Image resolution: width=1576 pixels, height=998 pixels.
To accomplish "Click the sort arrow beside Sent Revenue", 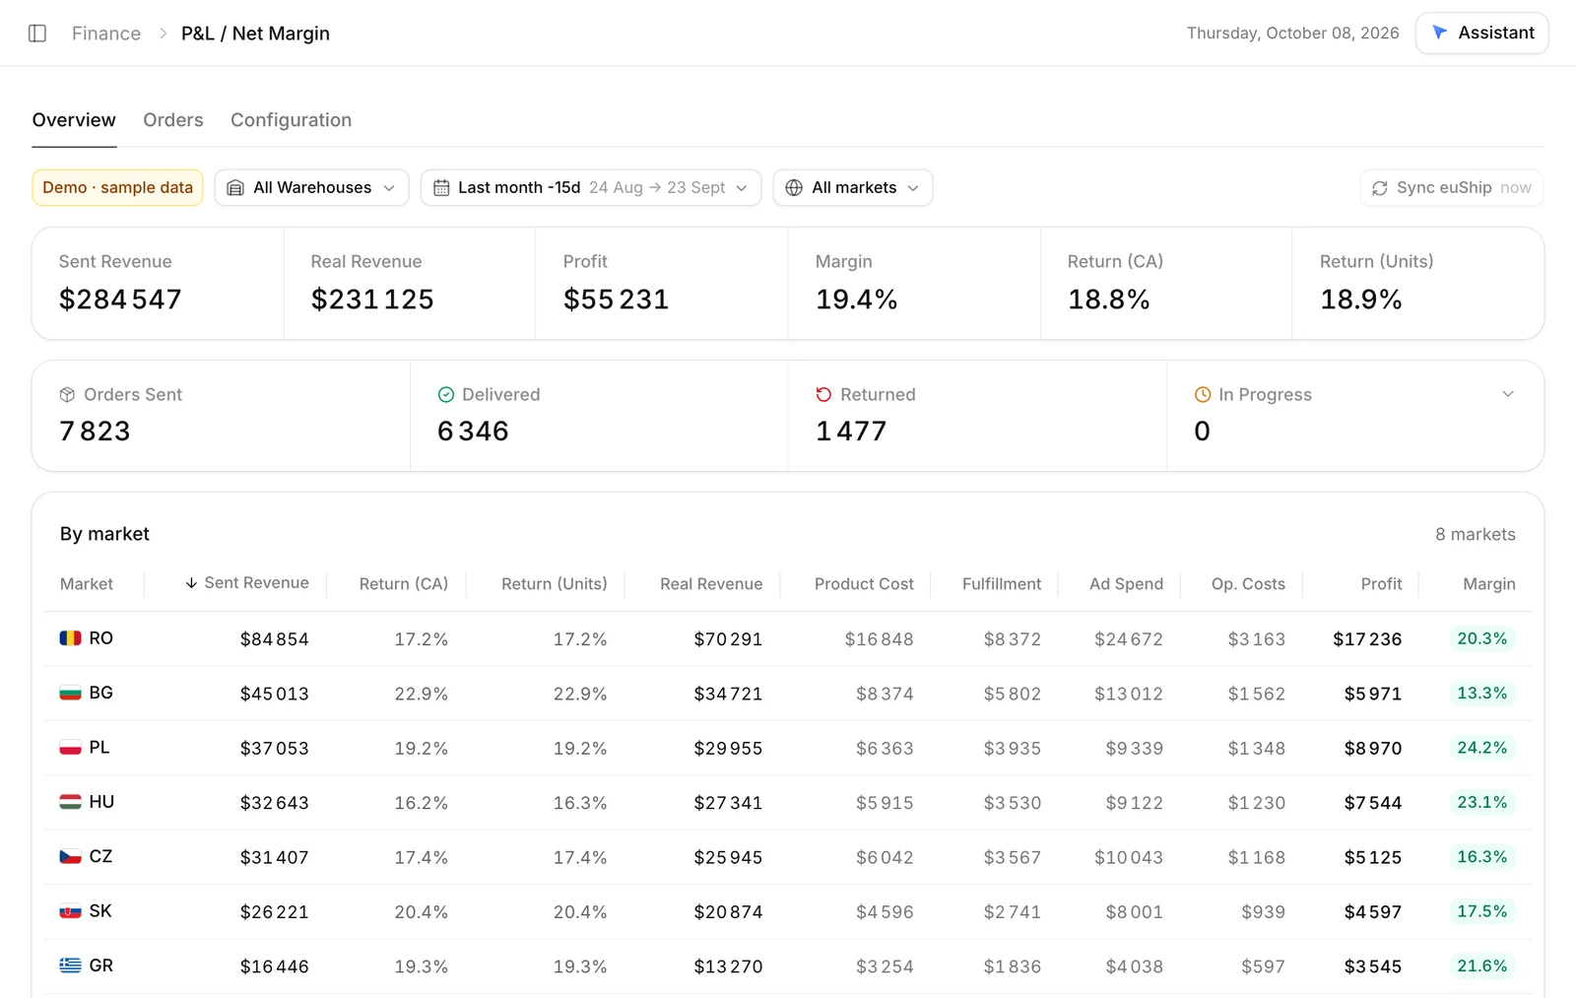I will (191, 583).
